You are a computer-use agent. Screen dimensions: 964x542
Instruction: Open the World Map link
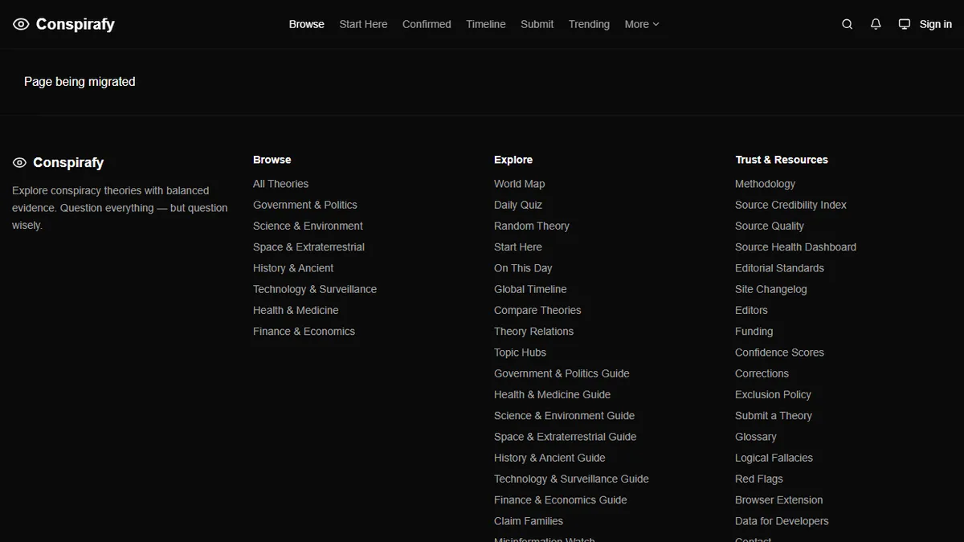[x=519, y=184]
